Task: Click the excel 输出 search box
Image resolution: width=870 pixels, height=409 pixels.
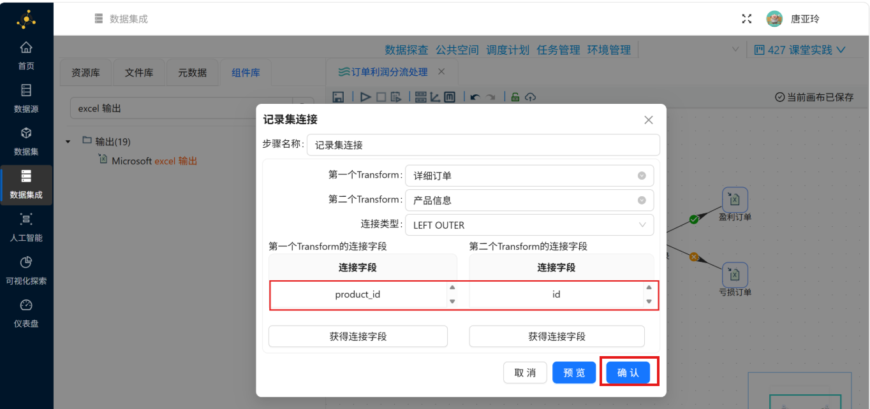Action: click(181, 108)
